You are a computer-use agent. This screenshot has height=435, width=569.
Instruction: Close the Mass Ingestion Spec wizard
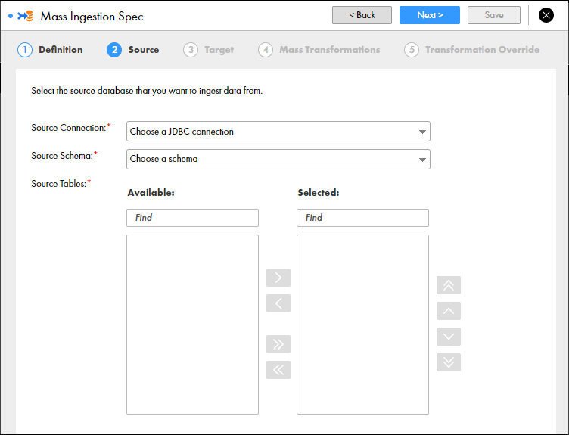(x=546, y=15)
